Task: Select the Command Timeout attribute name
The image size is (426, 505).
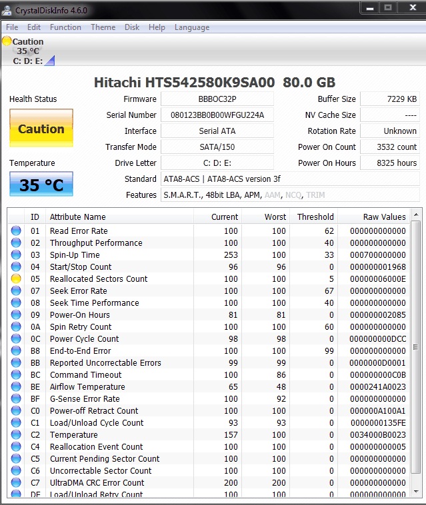Action: pos(86,374)
